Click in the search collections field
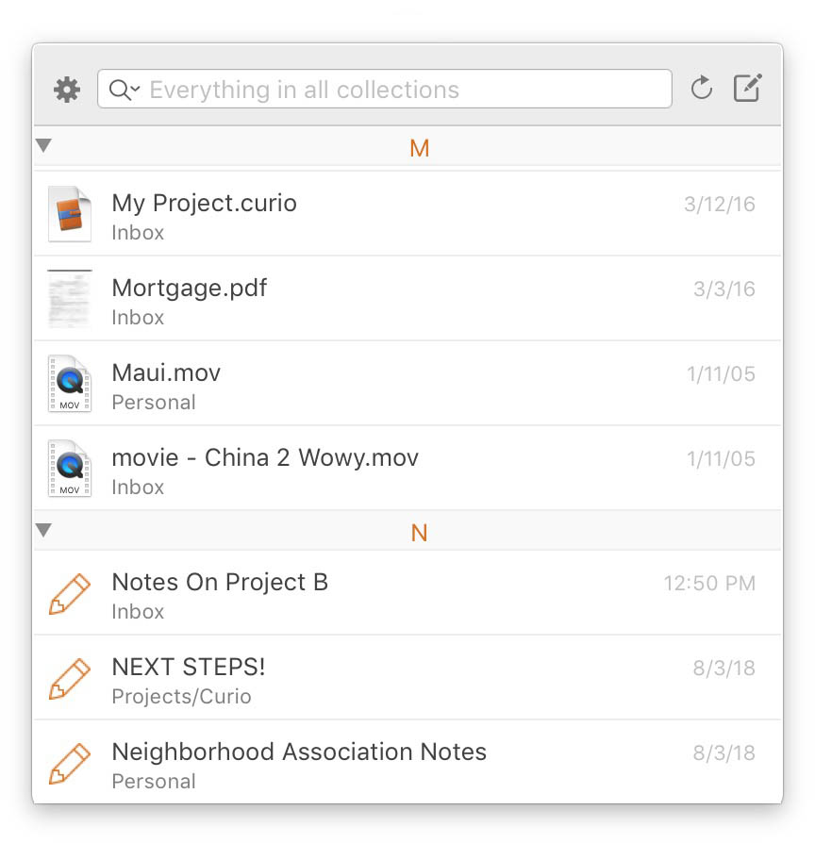This screenshot has width=815, height=843. pos(396,91)
